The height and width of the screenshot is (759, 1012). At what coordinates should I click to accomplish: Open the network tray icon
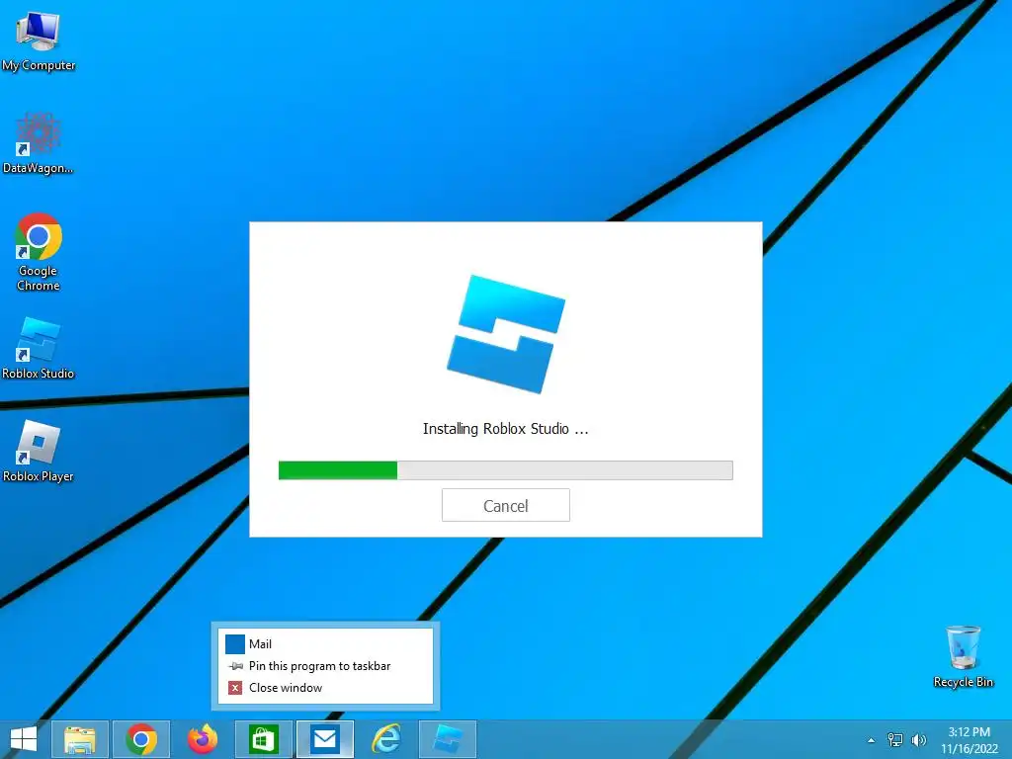895,739
